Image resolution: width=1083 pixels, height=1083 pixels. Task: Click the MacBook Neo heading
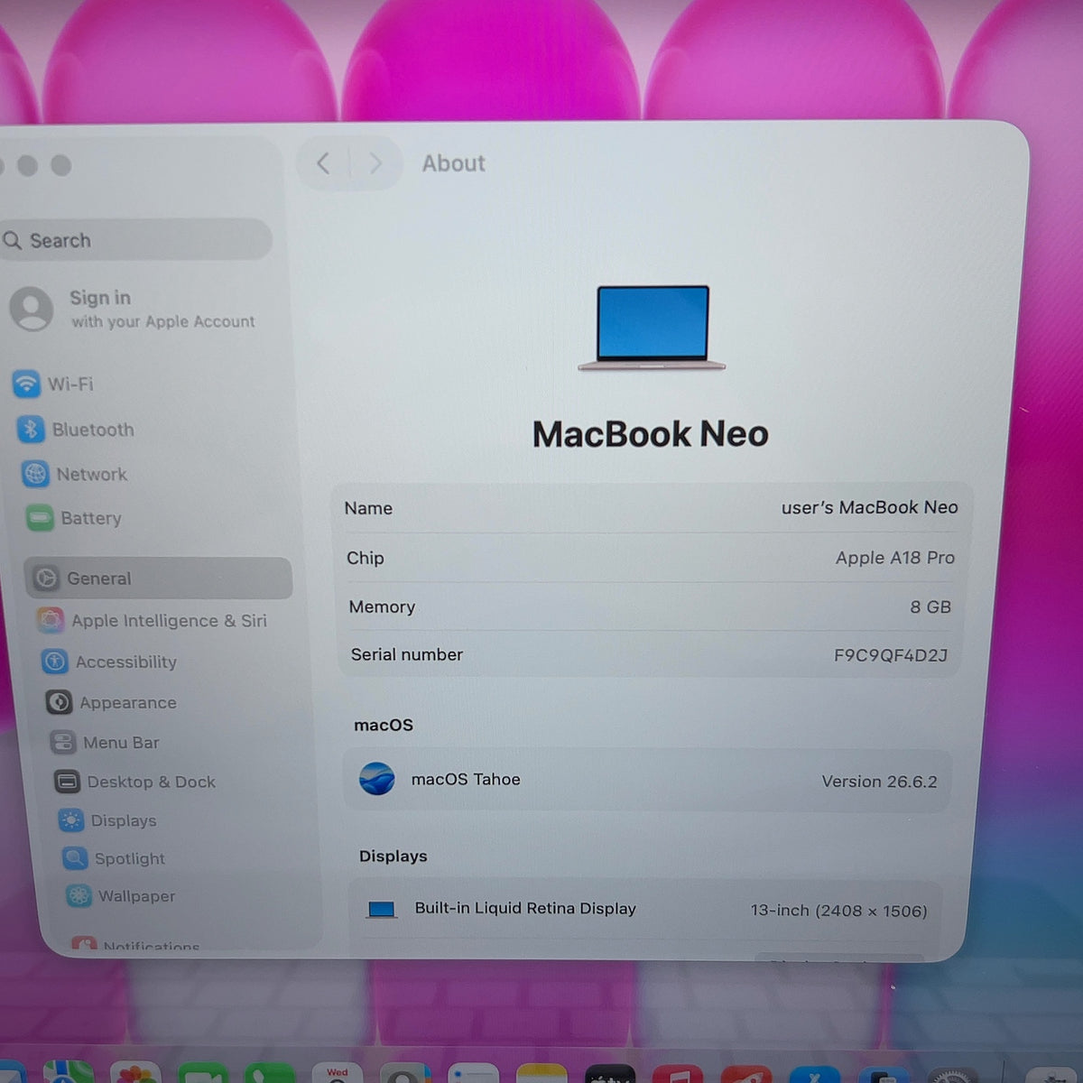click(x=650, y=434)
